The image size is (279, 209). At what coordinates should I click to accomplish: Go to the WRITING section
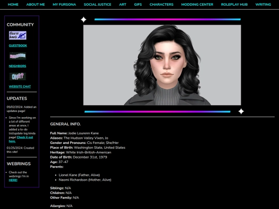263,5
